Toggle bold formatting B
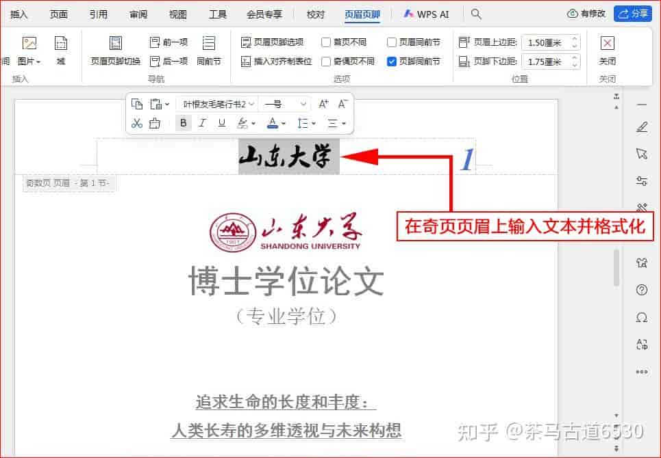Image resolution: width=661 pixels, height=458 pixels. point(183,123)
